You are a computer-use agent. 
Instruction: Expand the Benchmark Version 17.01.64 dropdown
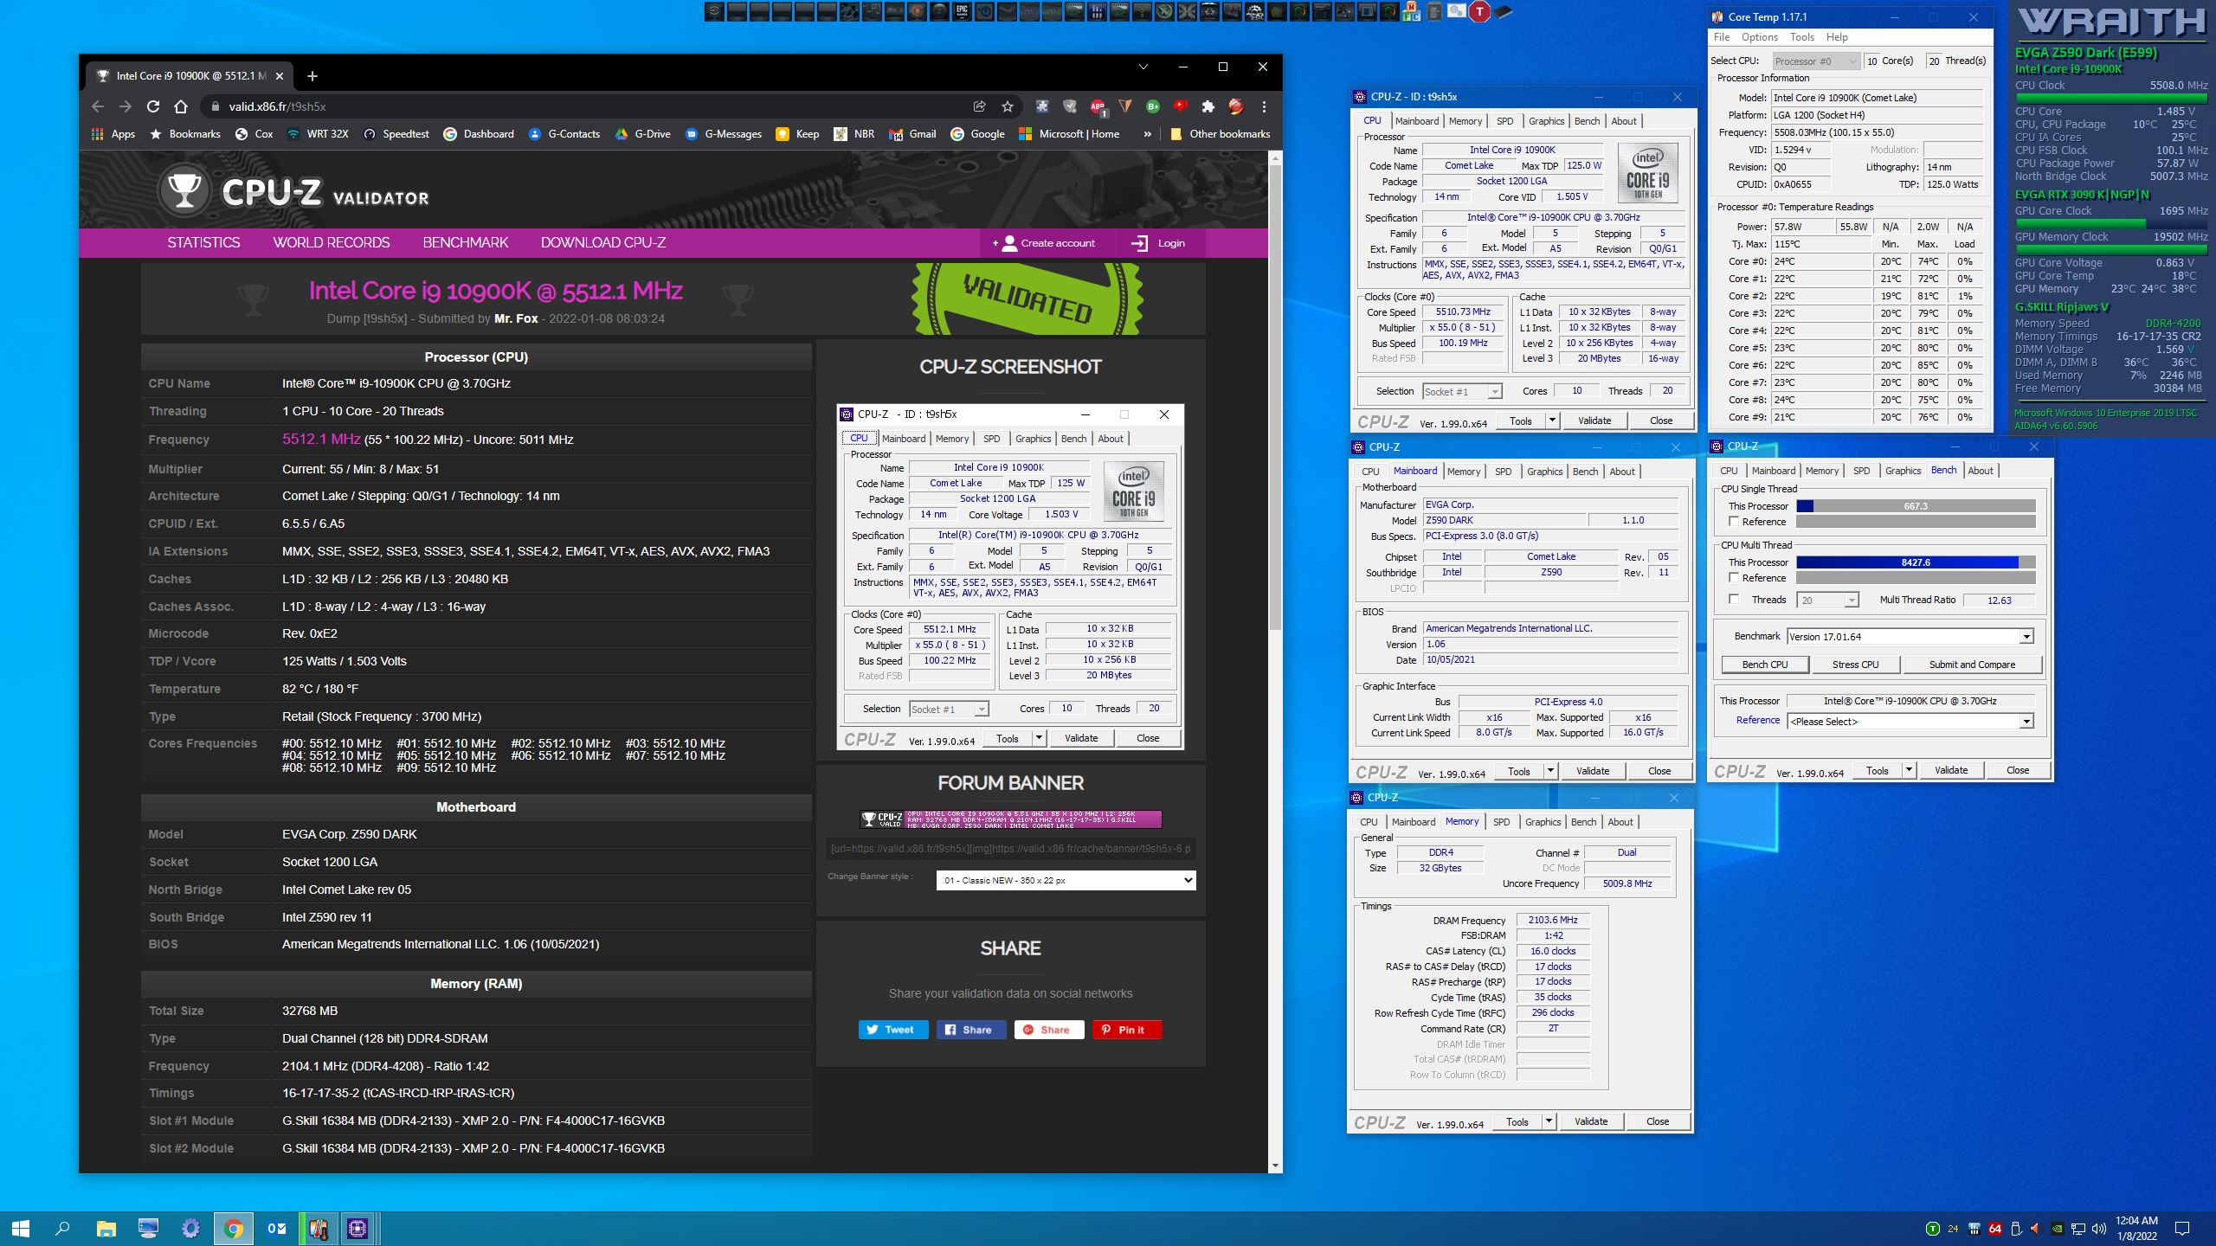(x=2026, y=637)
